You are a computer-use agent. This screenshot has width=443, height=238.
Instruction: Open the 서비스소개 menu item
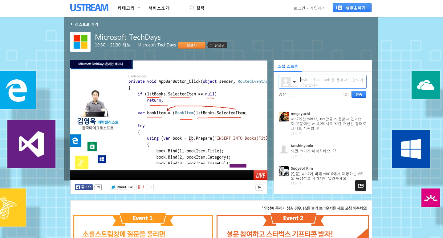[159, 8]
